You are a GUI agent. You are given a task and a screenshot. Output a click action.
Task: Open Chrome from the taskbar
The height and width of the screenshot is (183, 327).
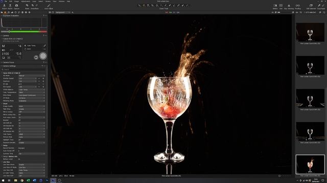click(x=22, y=180)
